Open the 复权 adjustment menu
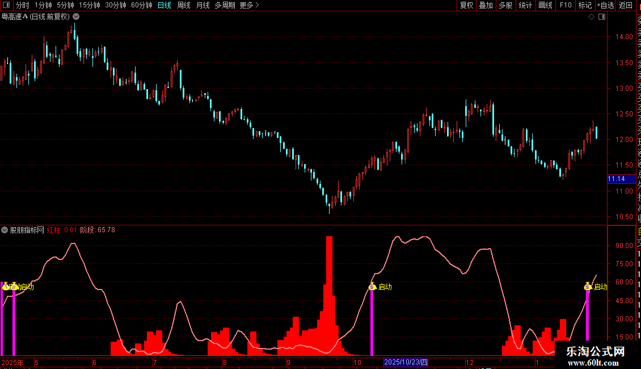The image size is (641, 369). click(466, 5)
